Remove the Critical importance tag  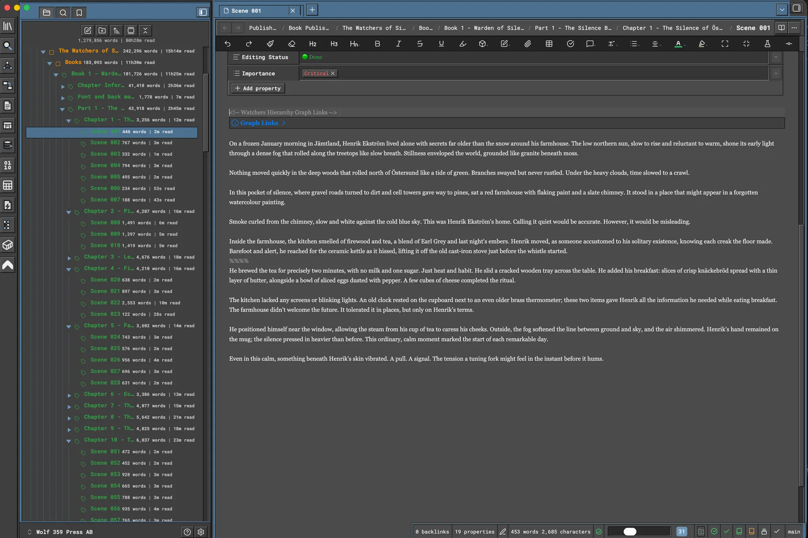click(x=333, y=73)
